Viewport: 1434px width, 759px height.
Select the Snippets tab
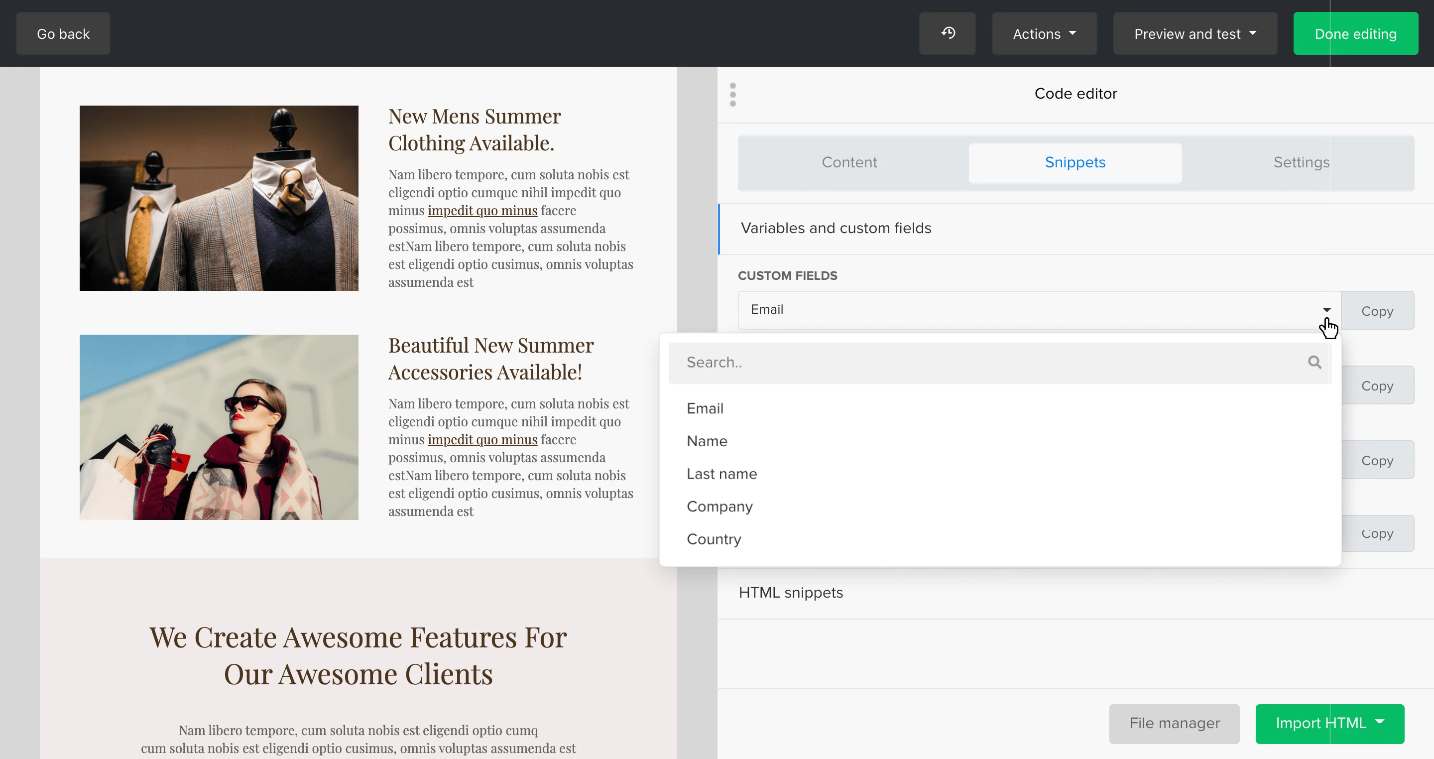tap(1075, 162)
